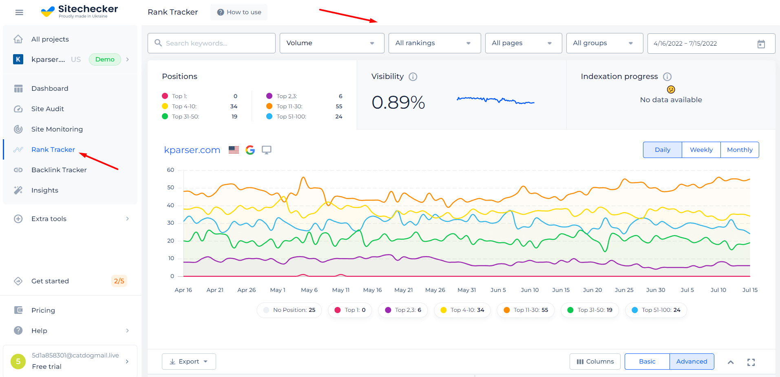Click the All projects home icon
The image size is (780, 377).
[x=18, y=39]
